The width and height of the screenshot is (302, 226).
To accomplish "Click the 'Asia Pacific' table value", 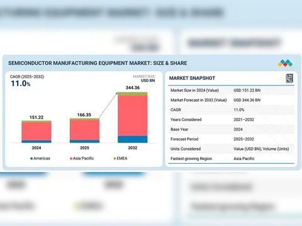I will [x=244, y=159].
